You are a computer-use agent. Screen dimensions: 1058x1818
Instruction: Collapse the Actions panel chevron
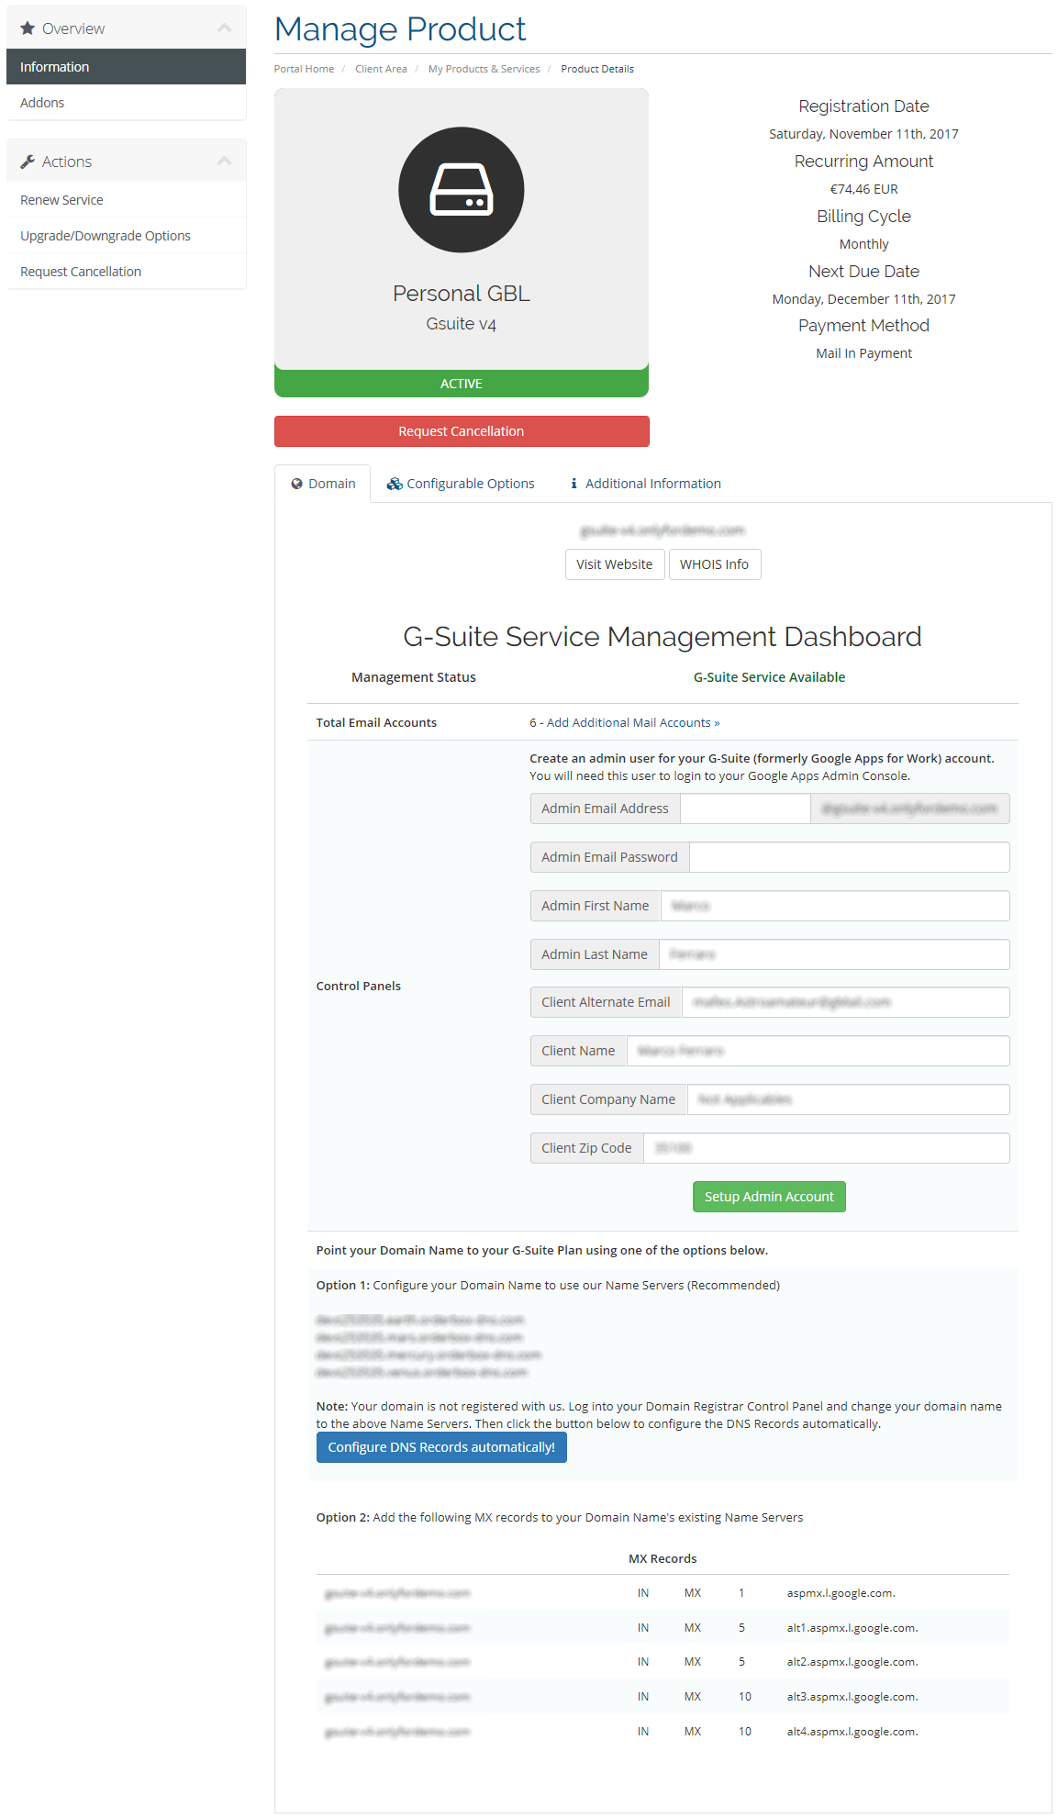point(224,162)
